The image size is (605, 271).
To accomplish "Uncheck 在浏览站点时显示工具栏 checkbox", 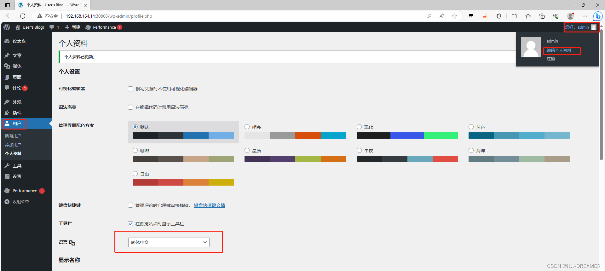I will [130, 224].
